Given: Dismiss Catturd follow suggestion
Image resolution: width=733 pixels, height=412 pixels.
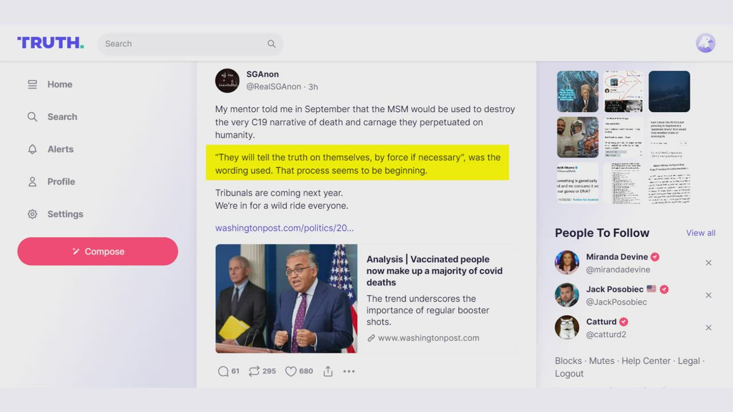Looking at the screenshot, I should 708,328.
